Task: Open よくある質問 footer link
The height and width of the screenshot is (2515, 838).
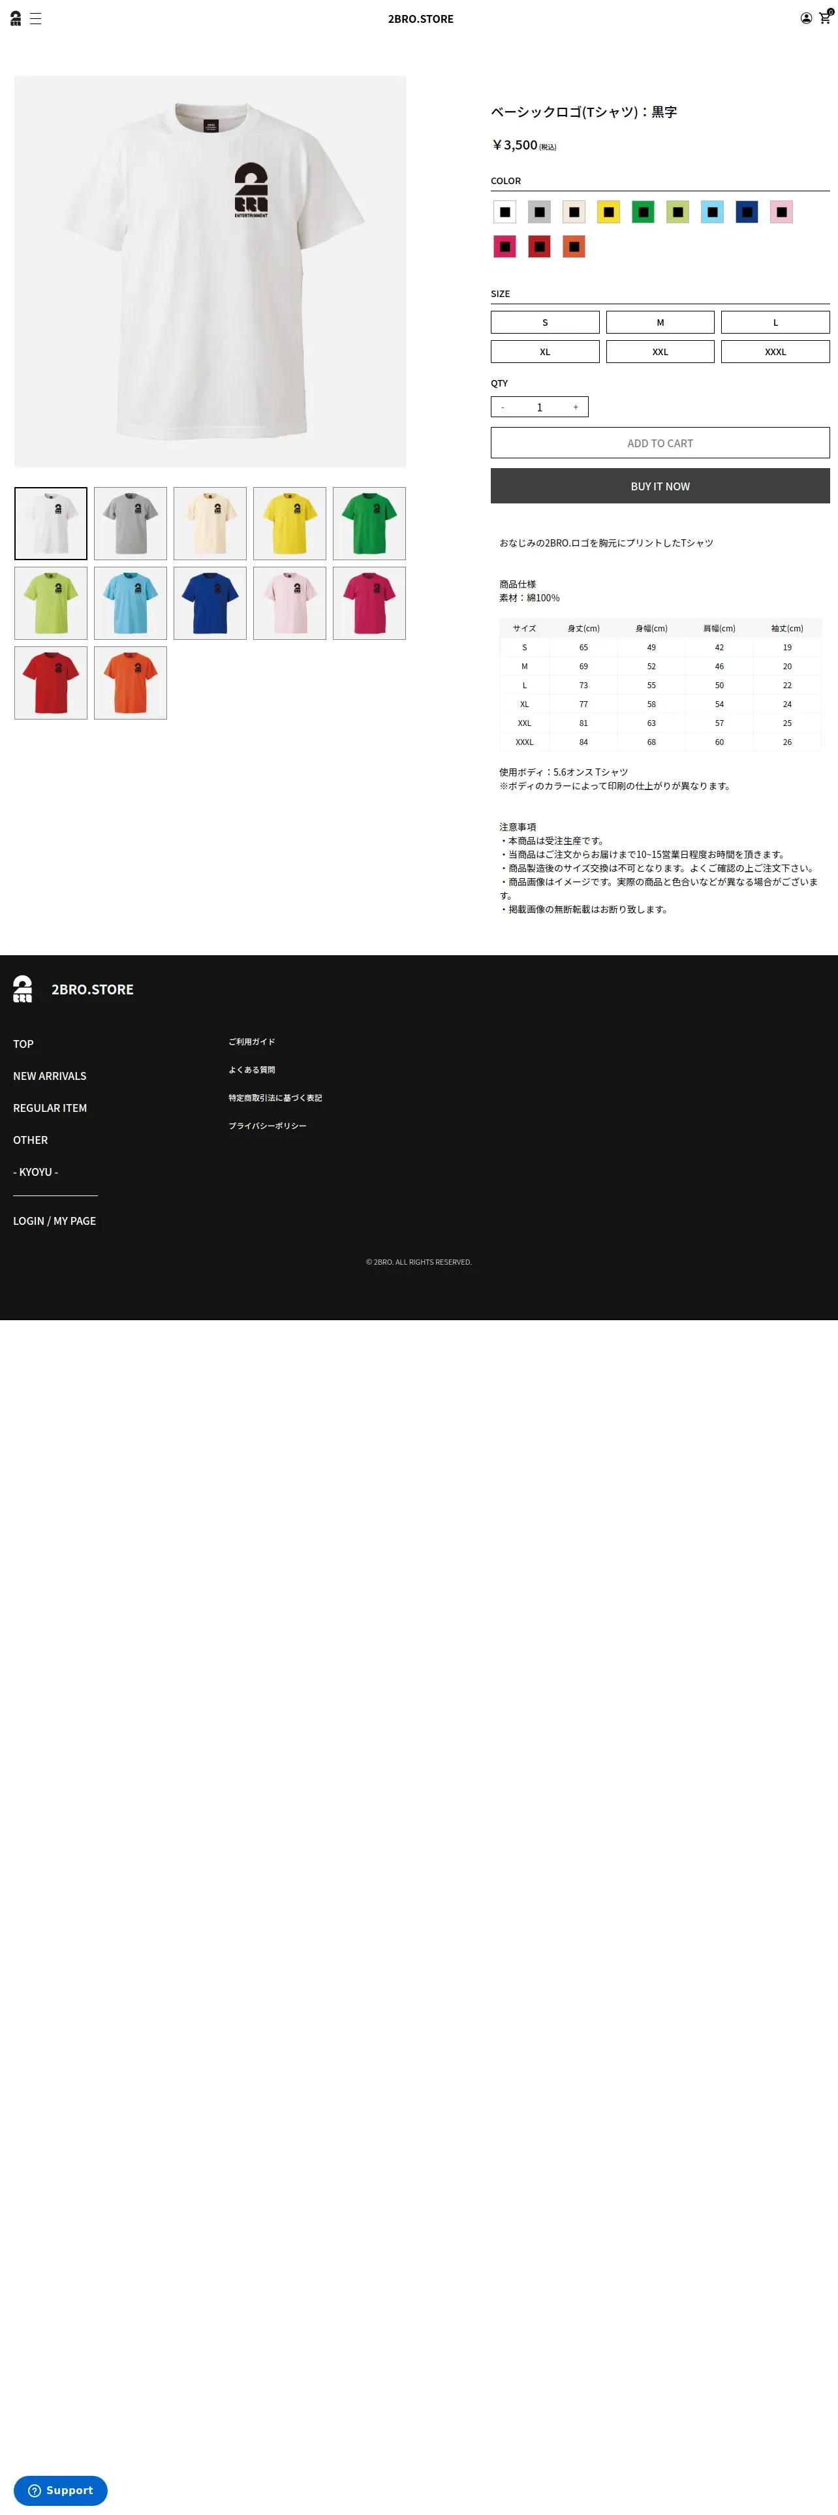Action: coord(252,1070)
